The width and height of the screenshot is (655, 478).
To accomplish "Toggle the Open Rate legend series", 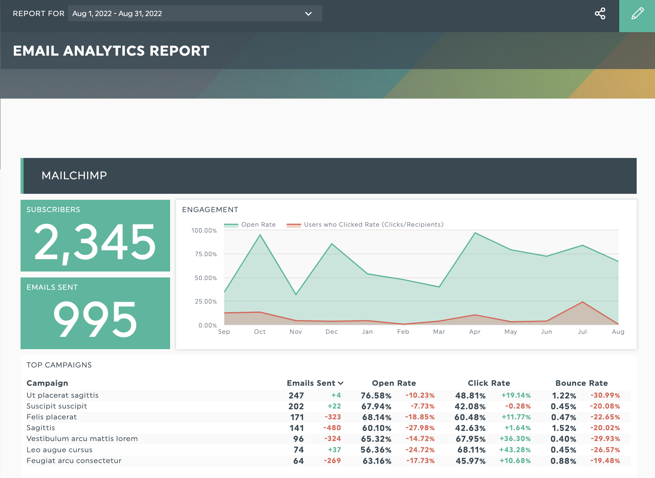I will tap(258, 224).
